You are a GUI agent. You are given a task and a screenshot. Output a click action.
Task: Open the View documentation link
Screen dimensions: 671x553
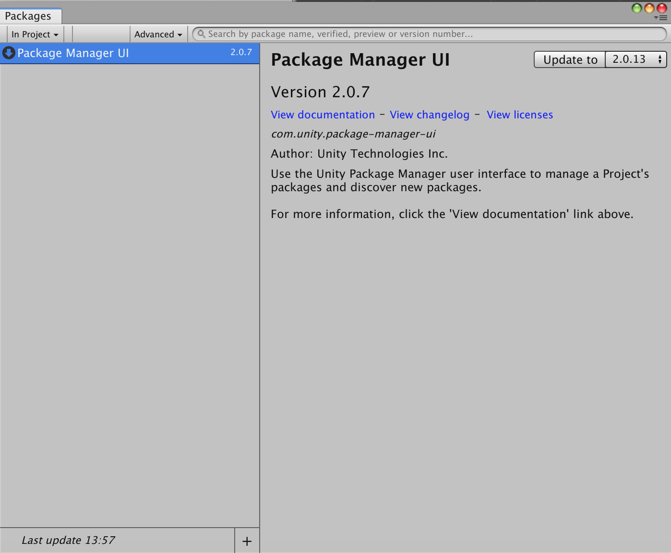(323, 115)
